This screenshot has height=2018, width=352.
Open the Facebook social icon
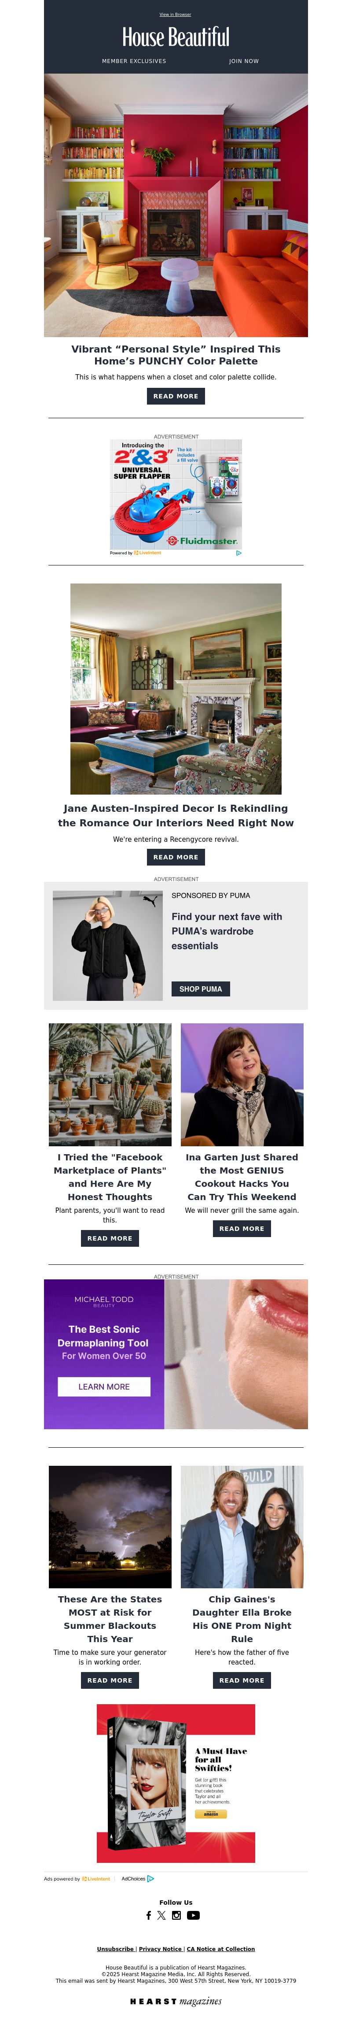click(149, 1915)
